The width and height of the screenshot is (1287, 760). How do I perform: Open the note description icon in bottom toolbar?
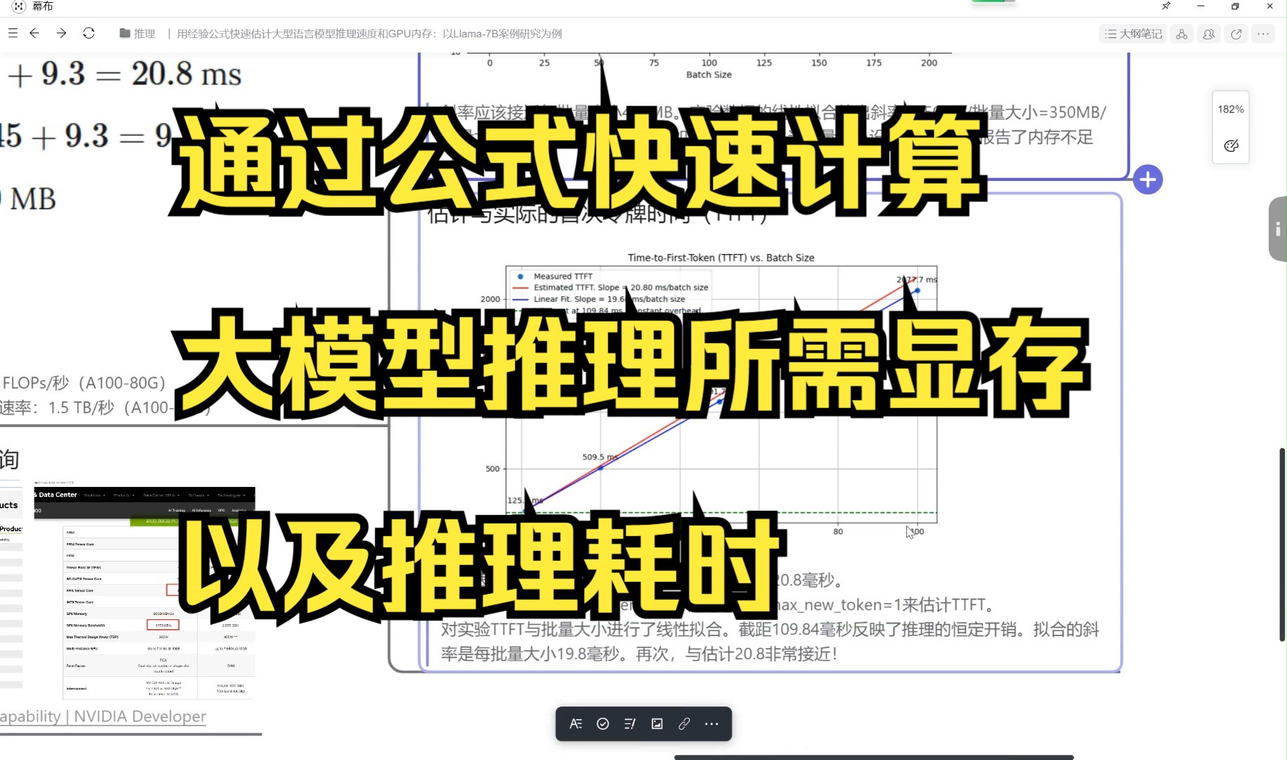click(x=630, y=723)
